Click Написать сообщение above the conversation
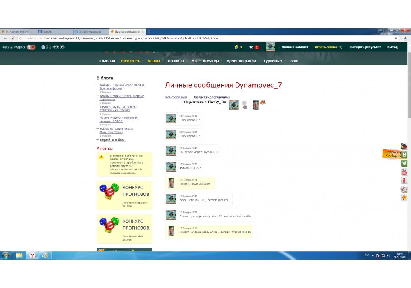411x288 pixels. click(211, 97)
